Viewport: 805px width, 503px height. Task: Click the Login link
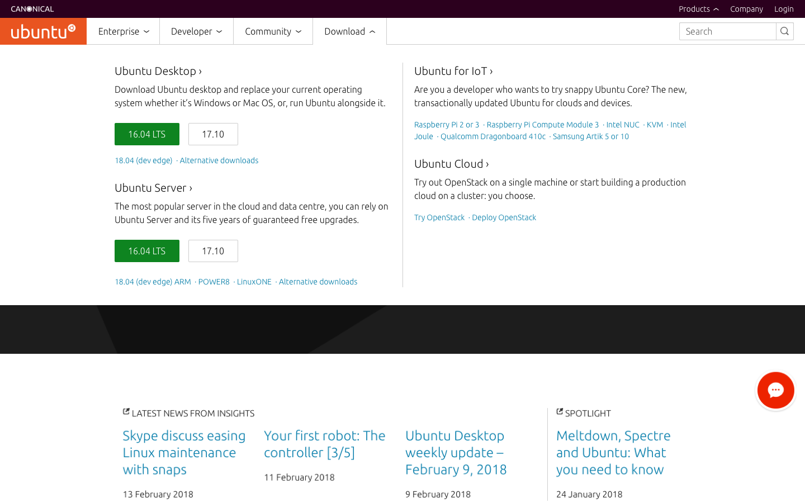[x=784, y=9]
